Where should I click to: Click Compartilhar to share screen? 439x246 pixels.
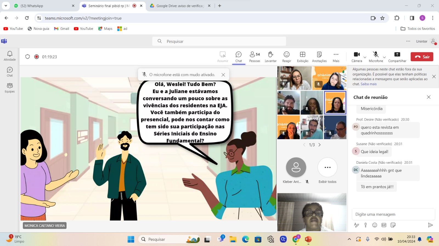pyautogui.click(x=397, y=57)
